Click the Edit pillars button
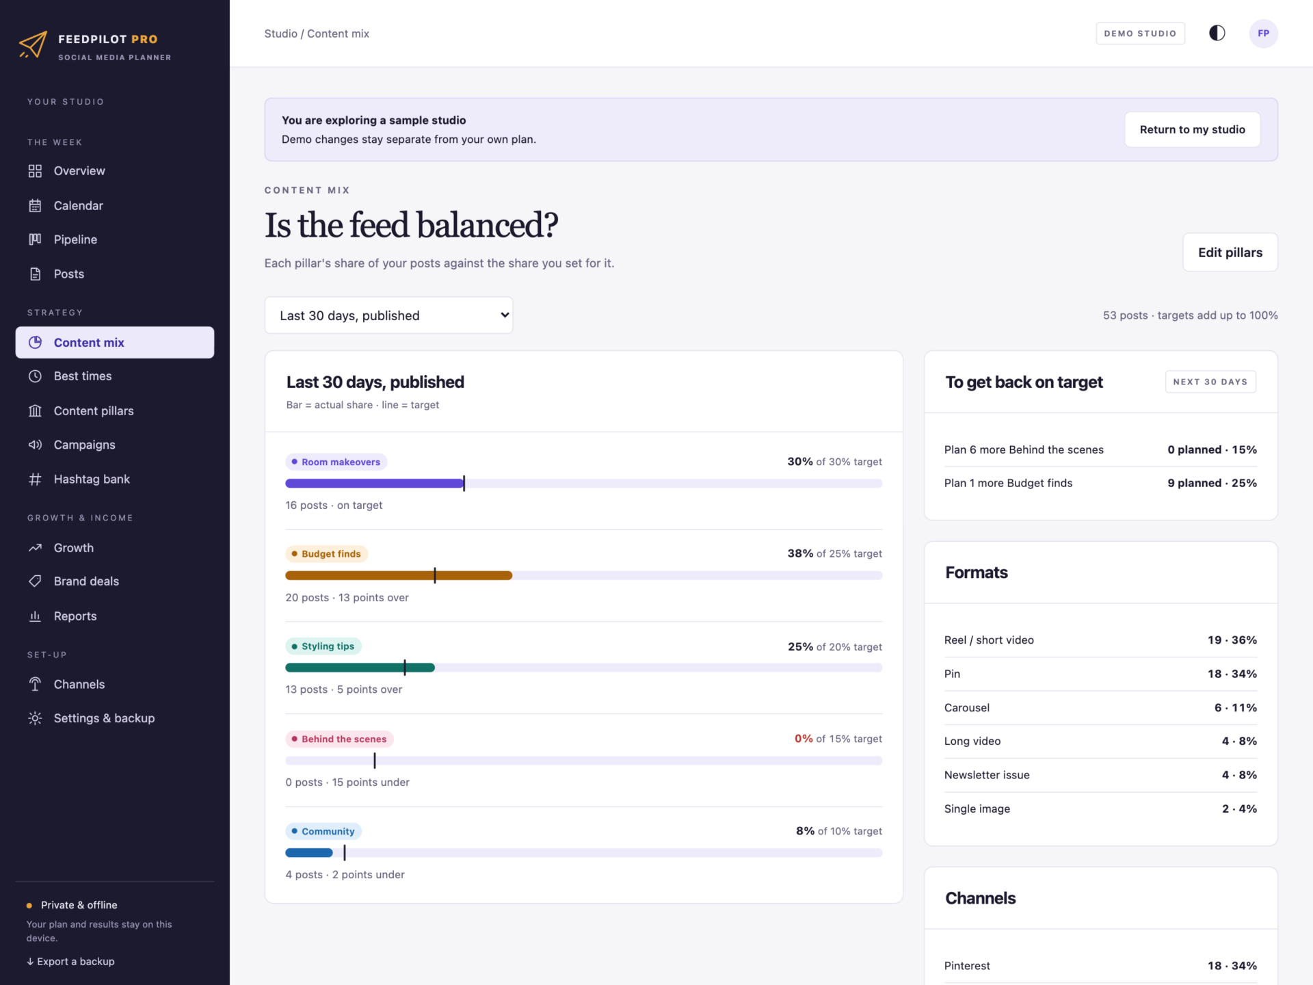The width and height of the screenshot is (1313, 985). point(1230,252)
